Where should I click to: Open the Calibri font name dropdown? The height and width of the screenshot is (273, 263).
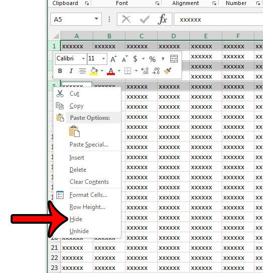84,58
